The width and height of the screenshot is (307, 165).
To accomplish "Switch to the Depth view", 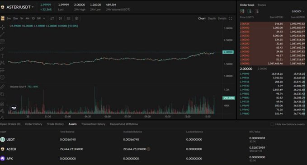I will pos(212,18).
